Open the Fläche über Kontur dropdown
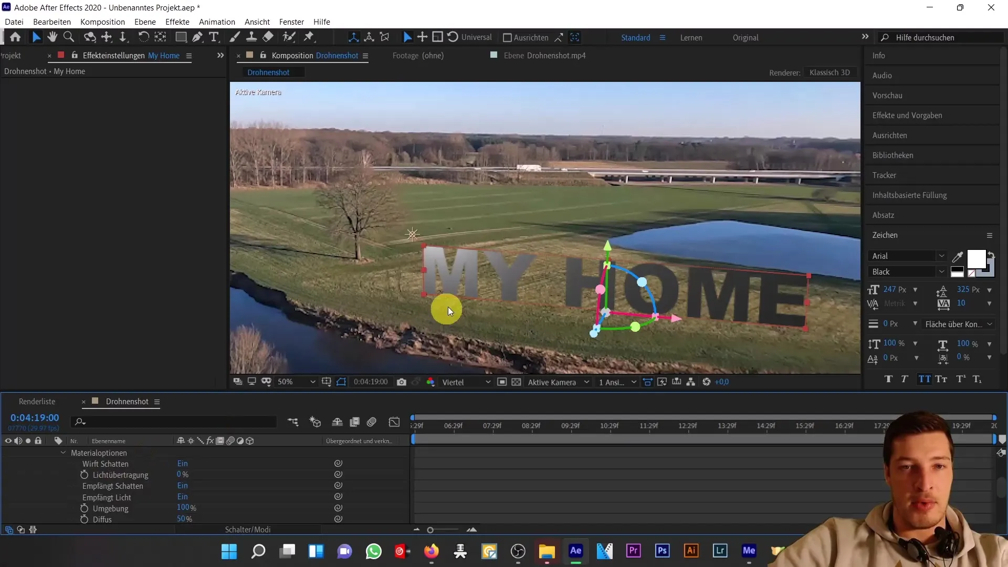Screen dimensions: 1008x567 [959, 324]
